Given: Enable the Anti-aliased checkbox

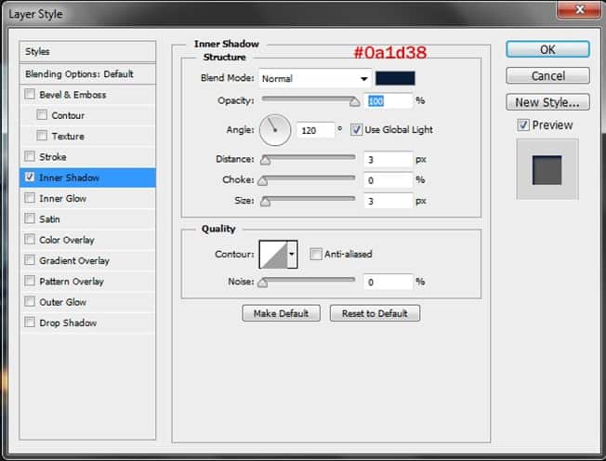Looking at the screenshot, I should click(316, 254).
